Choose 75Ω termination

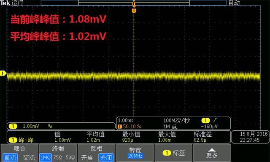click(58, 157)
